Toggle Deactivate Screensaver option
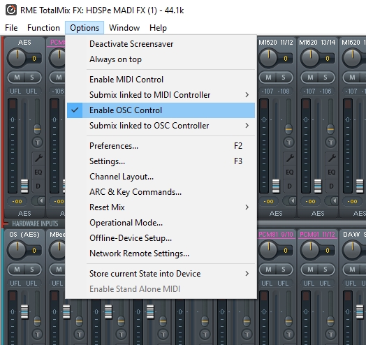366x345 pixels. tap(161, 44)
